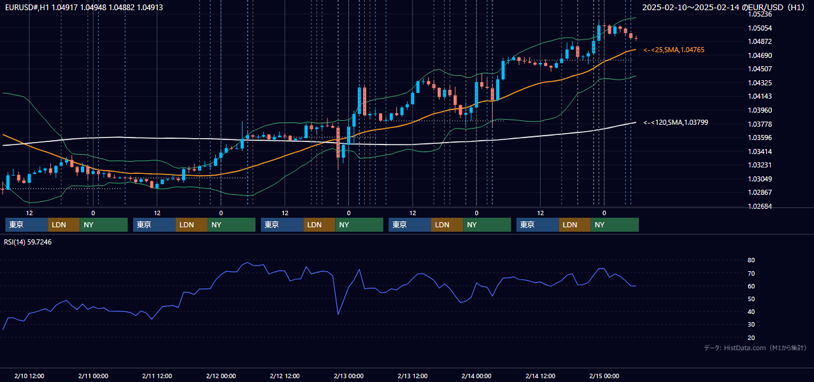This screenshot has height=382, width=814.
Task: Click the price axis value 1.04507
Action: tap(759, 69)
